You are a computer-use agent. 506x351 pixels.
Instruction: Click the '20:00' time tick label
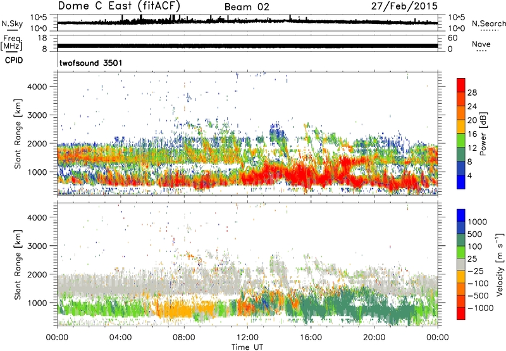[374, 338]
